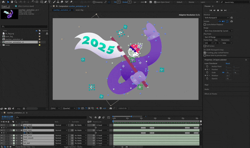Select the Puppet Pin tool
This screenshot has height=148, width=250.
[71, 2]
